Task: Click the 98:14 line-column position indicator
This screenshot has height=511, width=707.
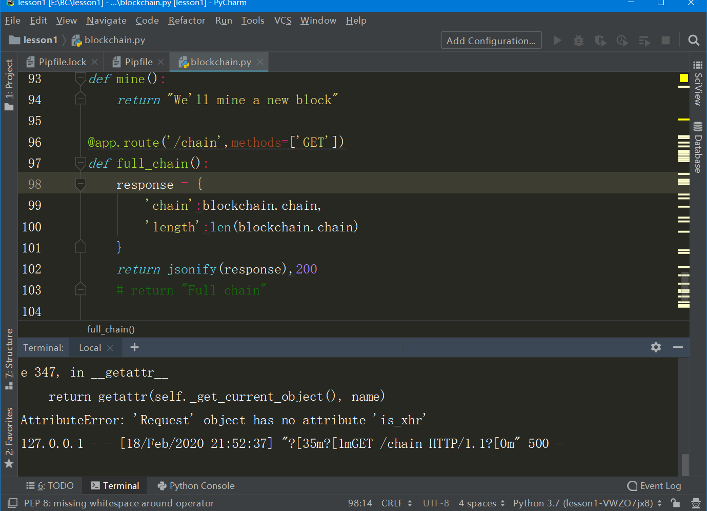Action: click(360, 503)
